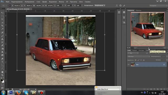Select the Eraser tool
Screen dimensions: 168x95
click(2, 45)
